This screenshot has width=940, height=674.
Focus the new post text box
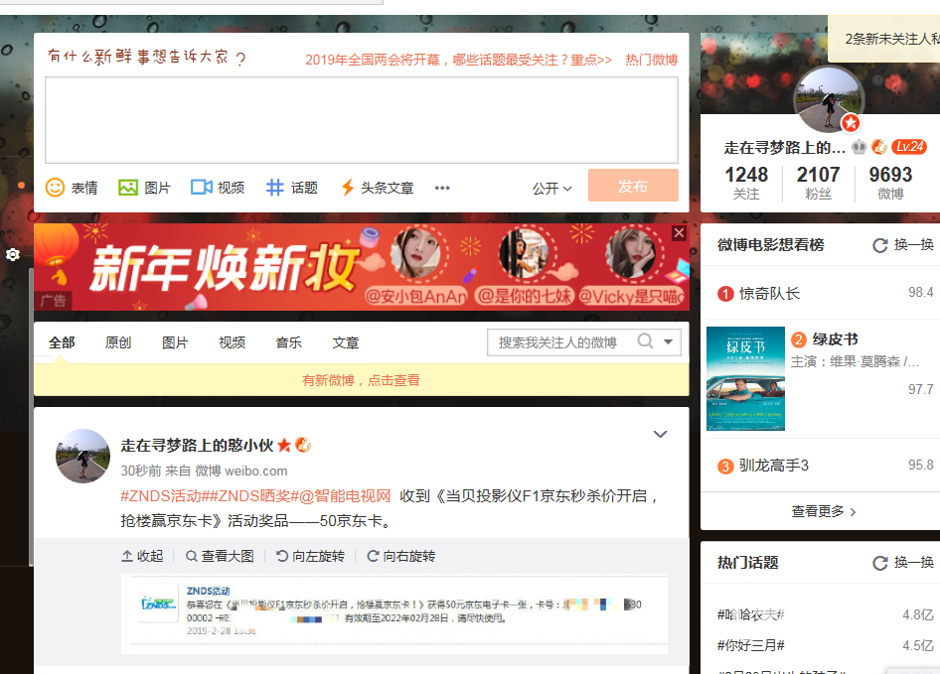coord(362,120)
